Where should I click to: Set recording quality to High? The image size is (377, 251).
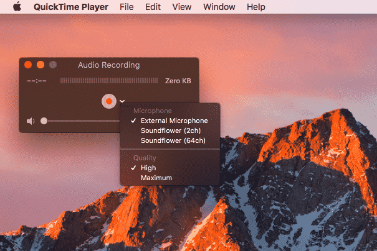pos(169,168)
